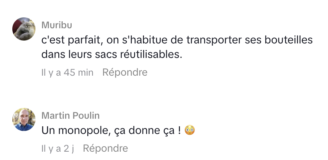Reply to Muribu's comment with Répondre
Screen dimensions: 328x160
click(125, 72)
